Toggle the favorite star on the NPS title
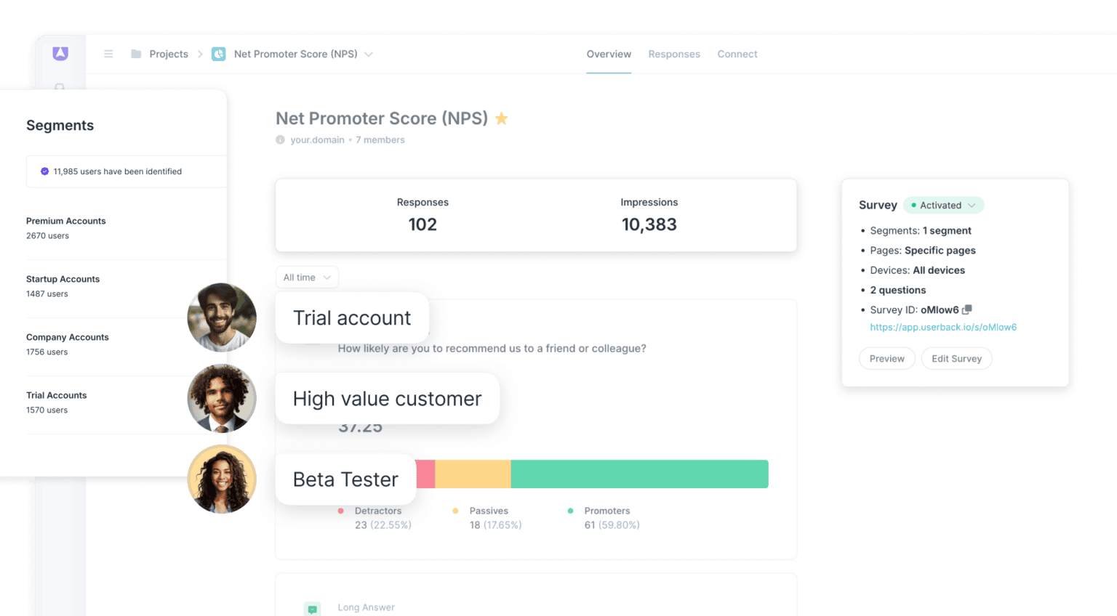 point(501,118)
